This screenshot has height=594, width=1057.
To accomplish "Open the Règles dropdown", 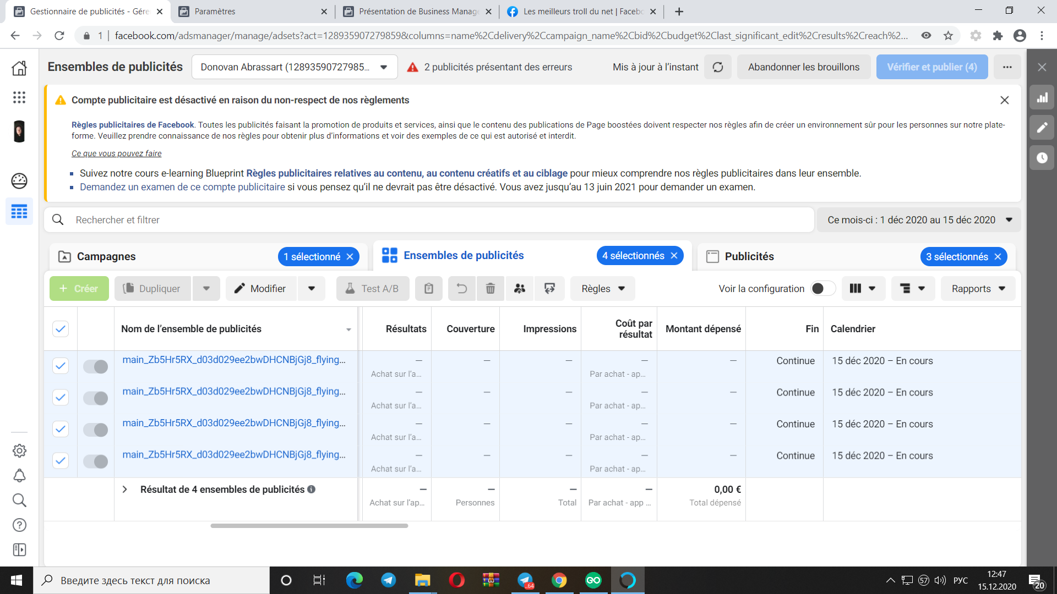I will coord(603,289).
